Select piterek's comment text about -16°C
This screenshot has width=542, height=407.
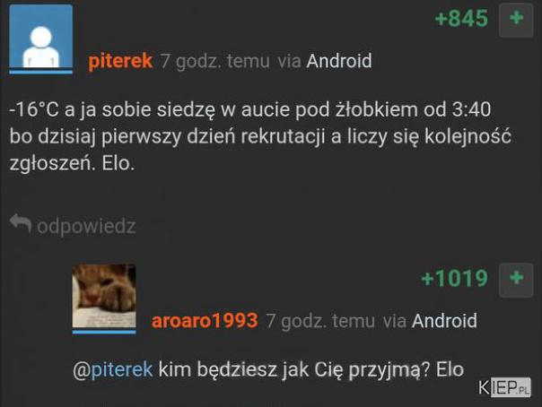pyautogui.click(x=260, y=136)
